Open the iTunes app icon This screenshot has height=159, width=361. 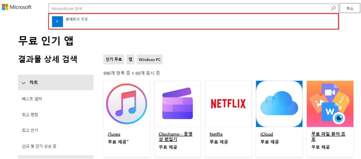127,104
